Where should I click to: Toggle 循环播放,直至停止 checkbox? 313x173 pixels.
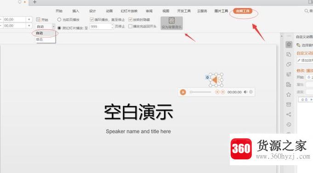(92, 20)
